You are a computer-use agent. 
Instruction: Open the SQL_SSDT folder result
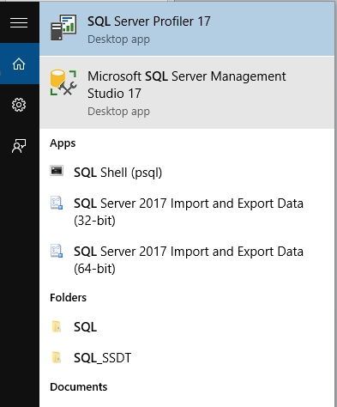pos(187,357)
